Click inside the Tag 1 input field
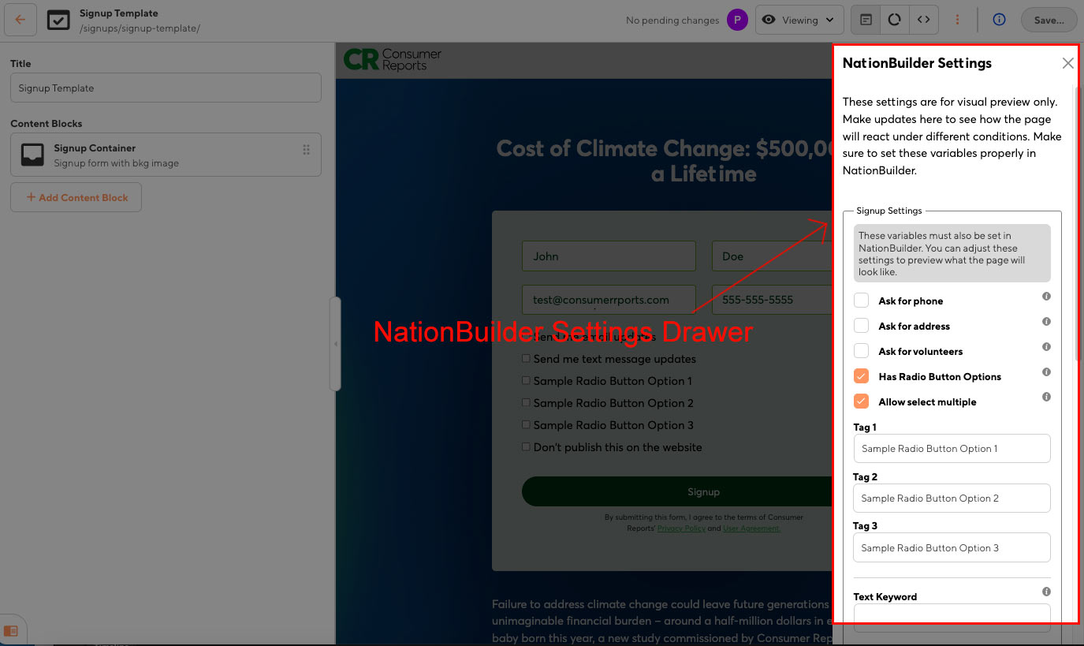Image resolution: width=1084 pixels, height=646 pixels. coord(952,448)
